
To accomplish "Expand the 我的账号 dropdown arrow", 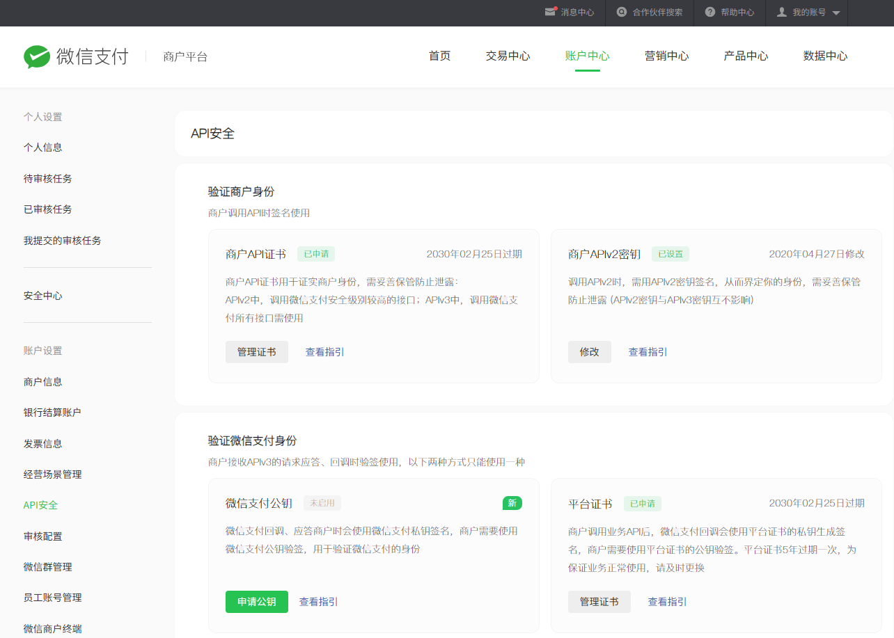I will [x=836, y=13].
